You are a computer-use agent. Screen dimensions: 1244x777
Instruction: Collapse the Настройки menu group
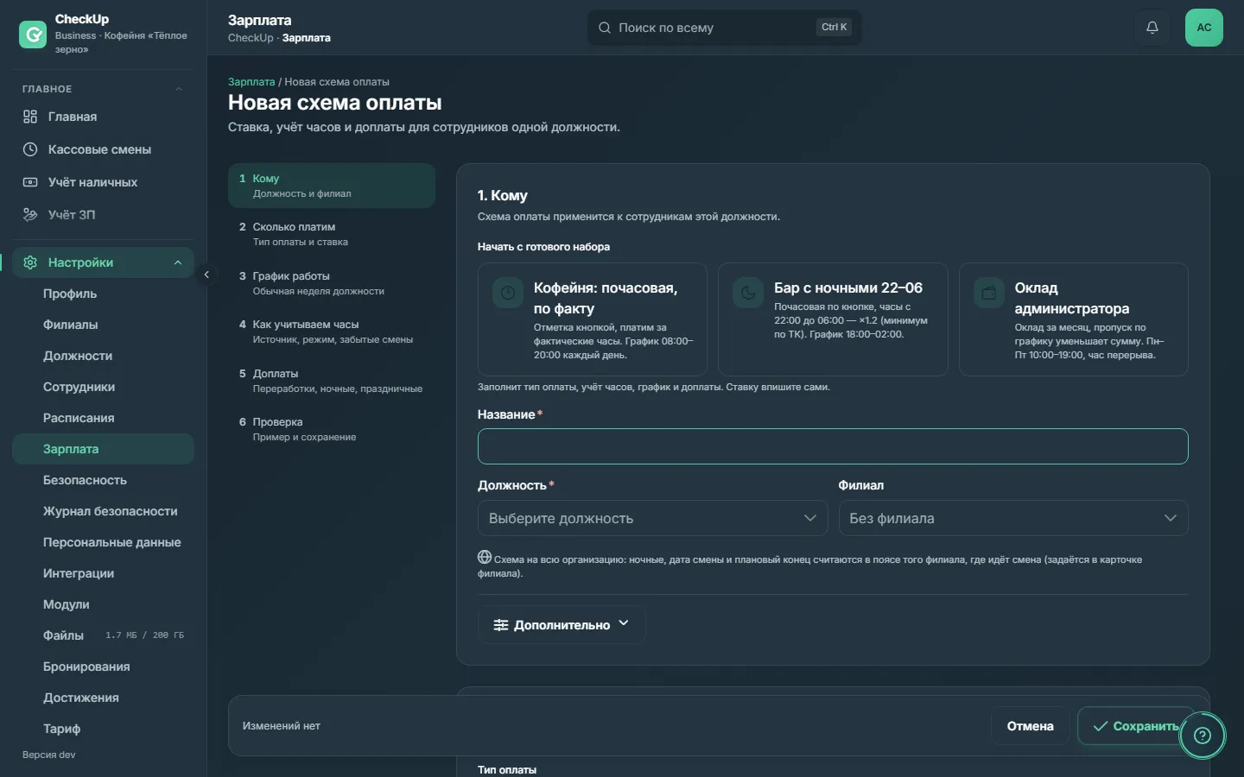178,262
